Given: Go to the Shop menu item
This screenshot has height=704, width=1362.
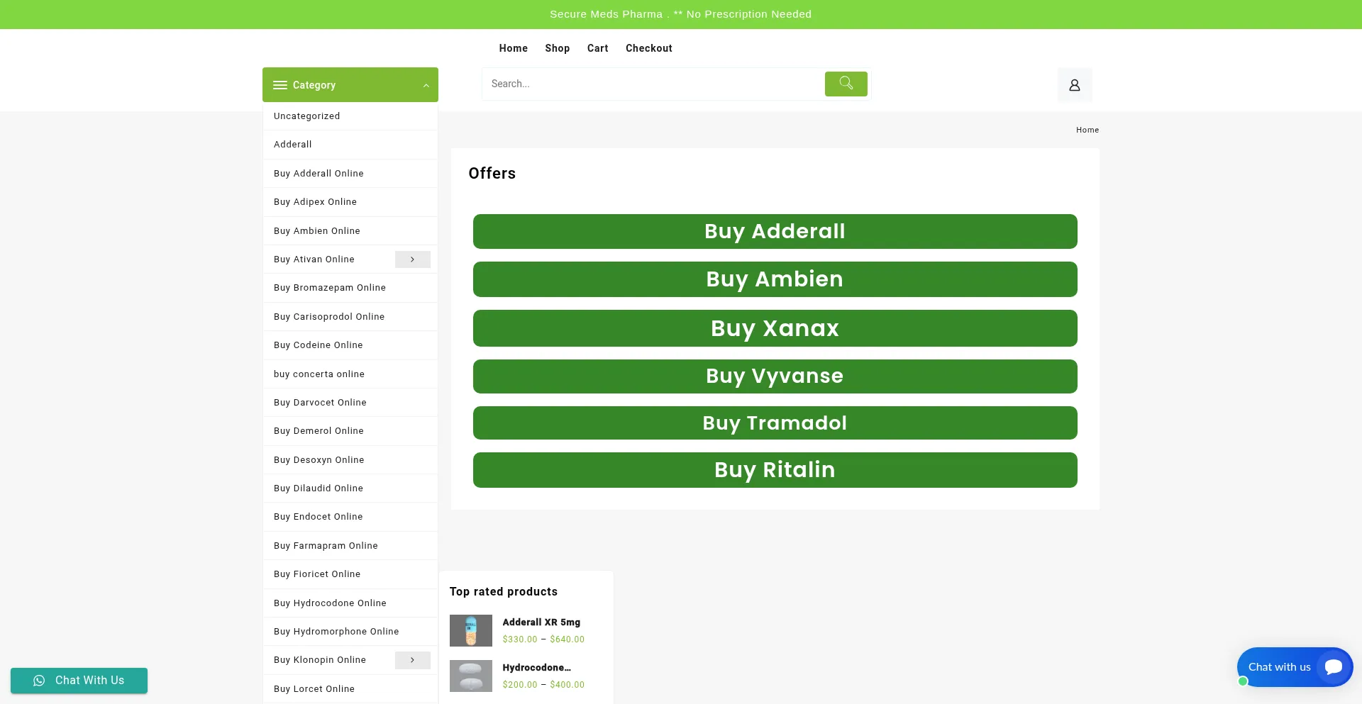Looking at the screenshot, I should pos(557,48).
